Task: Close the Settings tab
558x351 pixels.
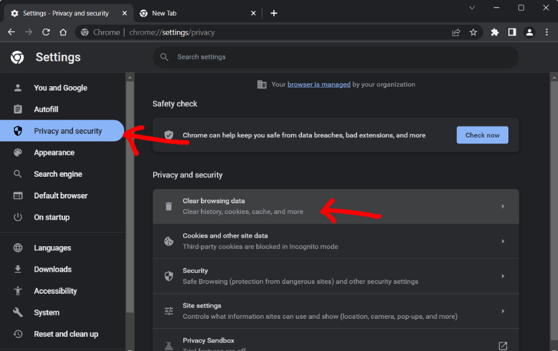Action: click(x=125, y=13)
